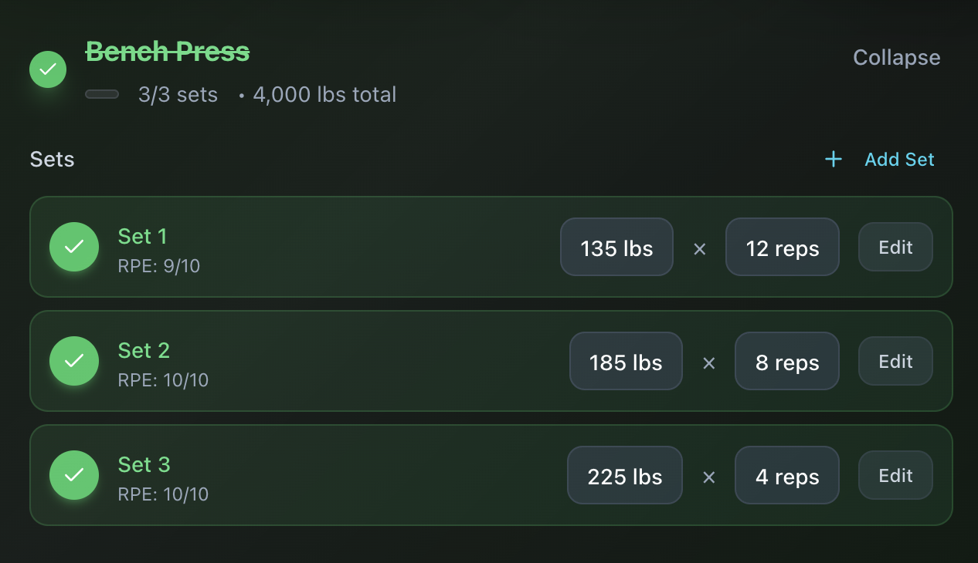Click the 8 reps field

[786, 361]
